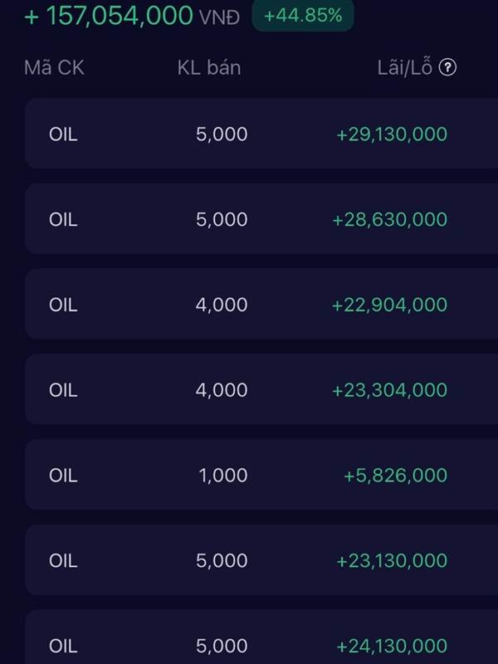Select the +23,130,000 profit entry
This screenshot has height=664, width=498.
(x=392, y=561)
